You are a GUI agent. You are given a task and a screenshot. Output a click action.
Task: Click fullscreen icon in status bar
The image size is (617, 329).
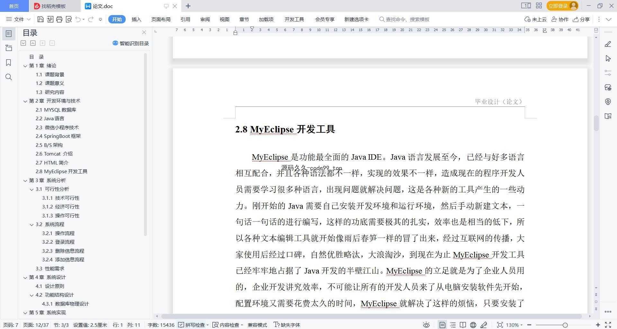click(x=608, y=325)
